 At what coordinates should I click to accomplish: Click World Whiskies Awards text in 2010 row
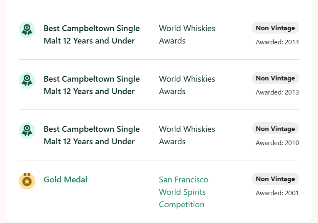pos(187,135)
